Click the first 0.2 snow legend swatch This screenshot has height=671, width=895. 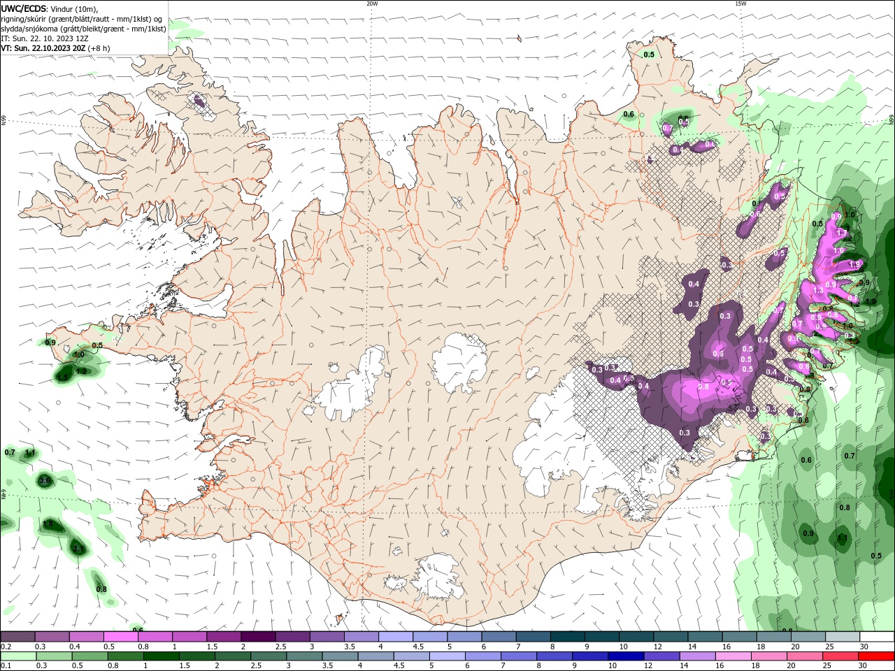point(17,637)
